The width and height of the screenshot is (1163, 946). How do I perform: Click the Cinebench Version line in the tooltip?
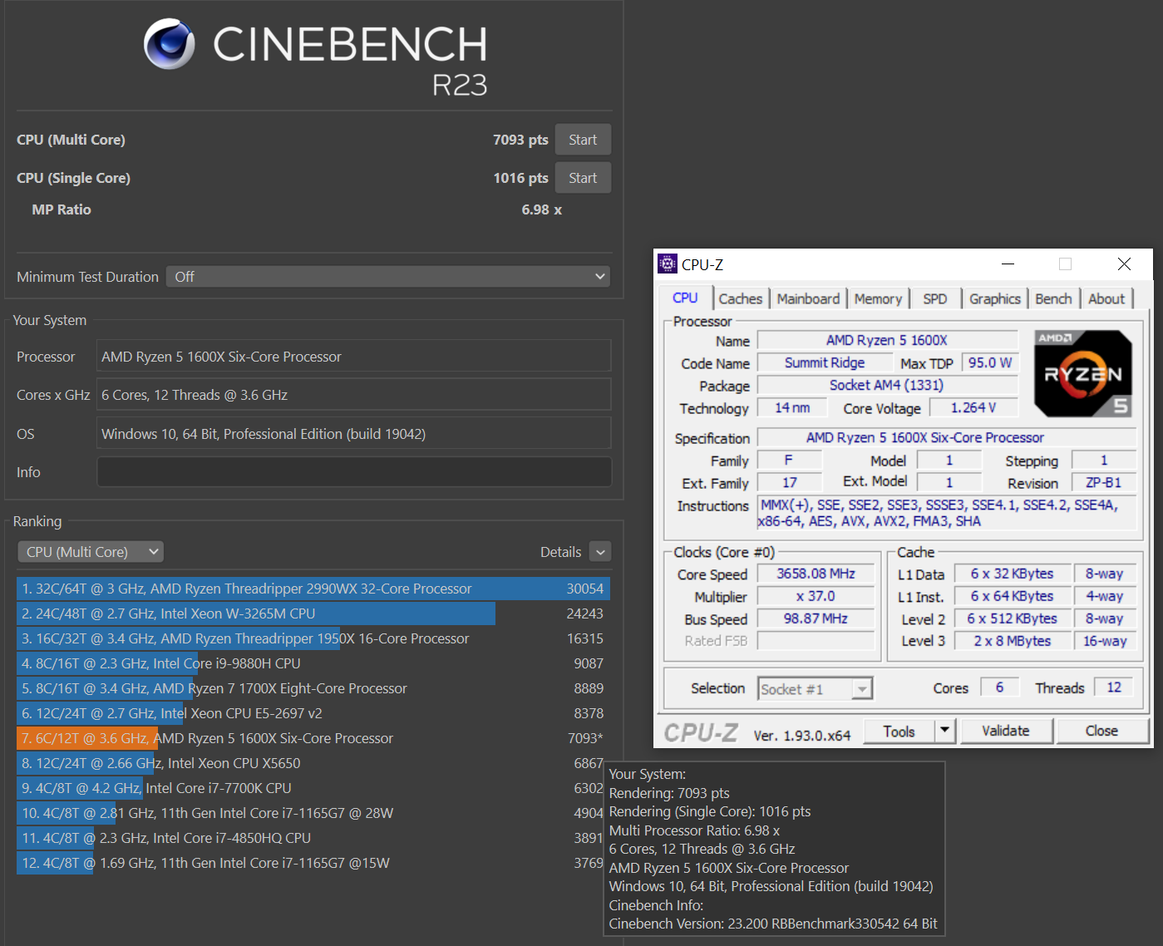[773, 924]
